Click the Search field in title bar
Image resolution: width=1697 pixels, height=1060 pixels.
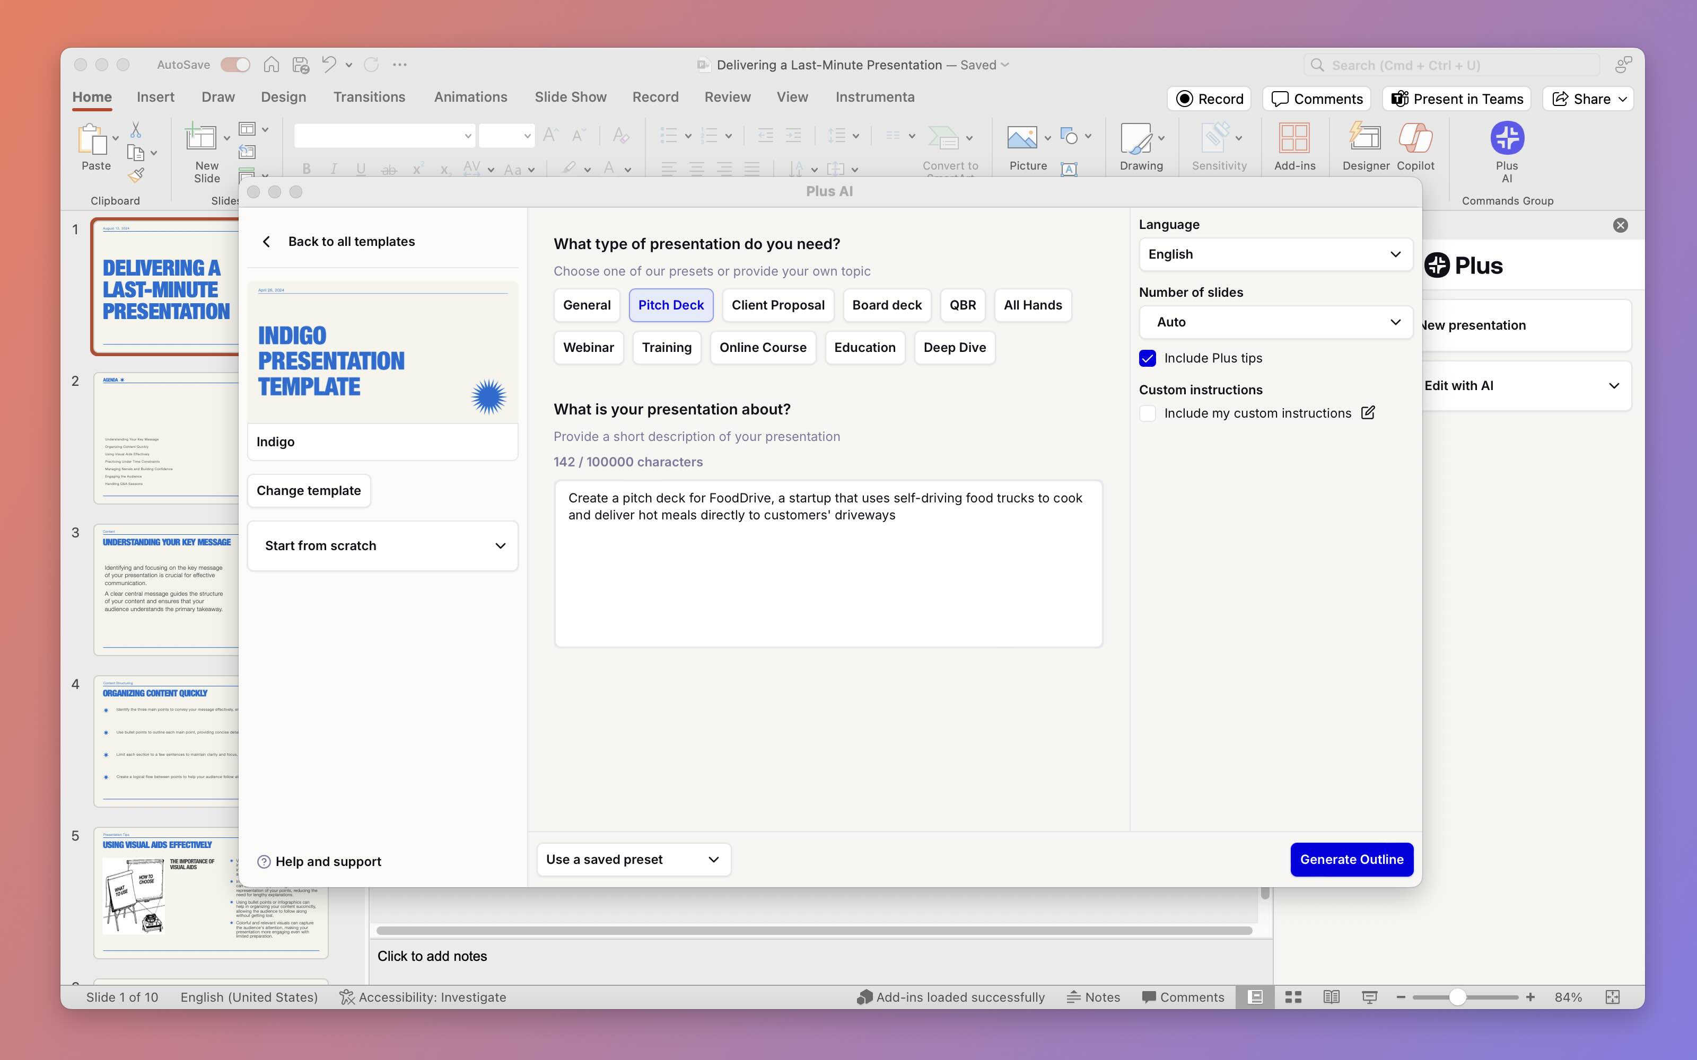pos(1451,65)
